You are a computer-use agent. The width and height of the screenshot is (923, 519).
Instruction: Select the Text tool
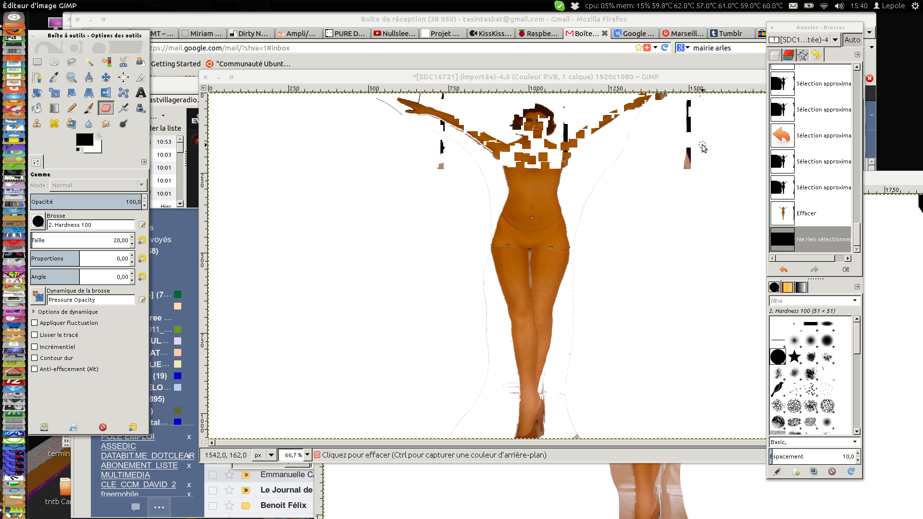[x=141, y=93]
